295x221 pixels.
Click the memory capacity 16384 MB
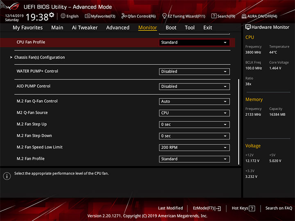277,115
